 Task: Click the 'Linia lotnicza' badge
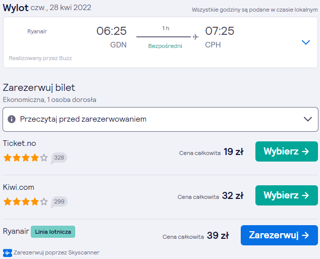(53, 232)
